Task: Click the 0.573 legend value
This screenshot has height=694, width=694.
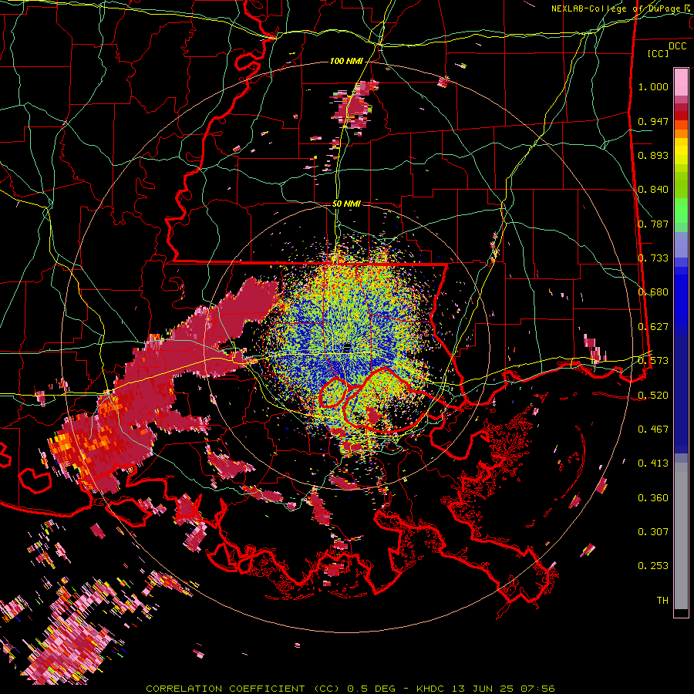Action: [653, 361]
